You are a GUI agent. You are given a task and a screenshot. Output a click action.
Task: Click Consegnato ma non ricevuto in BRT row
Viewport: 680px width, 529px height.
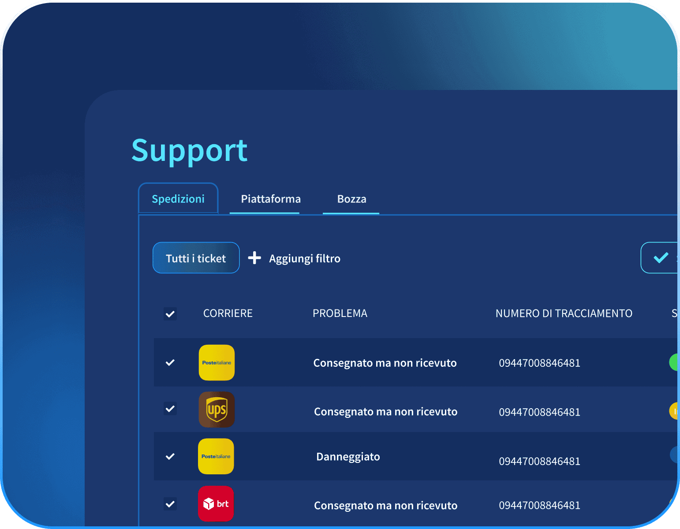click(385, 506)
